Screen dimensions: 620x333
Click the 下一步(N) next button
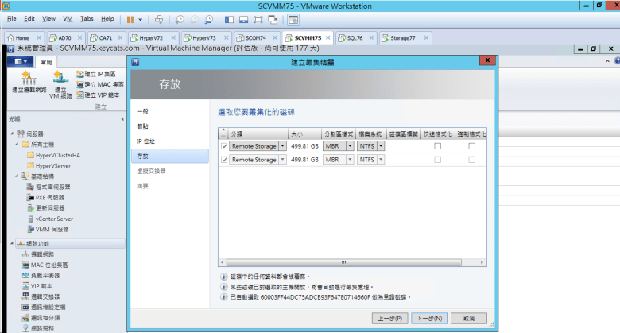coord(429,318)
